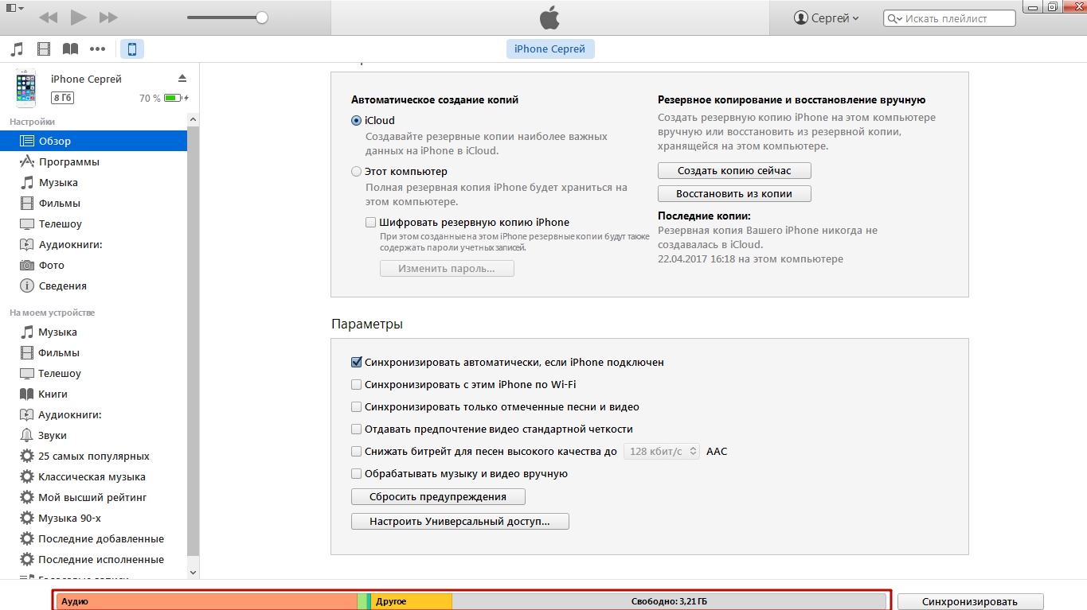Screen dimensions: 1087x610
Task: Enable Шифровать резервную копию iPhone checkbox
Action: pos(370,223)
